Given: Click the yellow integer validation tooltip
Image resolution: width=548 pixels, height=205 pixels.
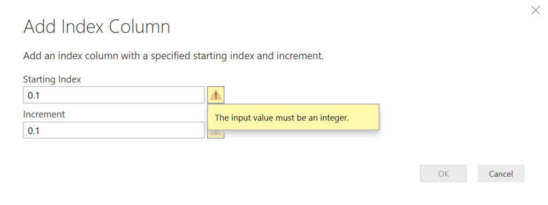Looking at the screenshot, I should click(x=293, y=118).
